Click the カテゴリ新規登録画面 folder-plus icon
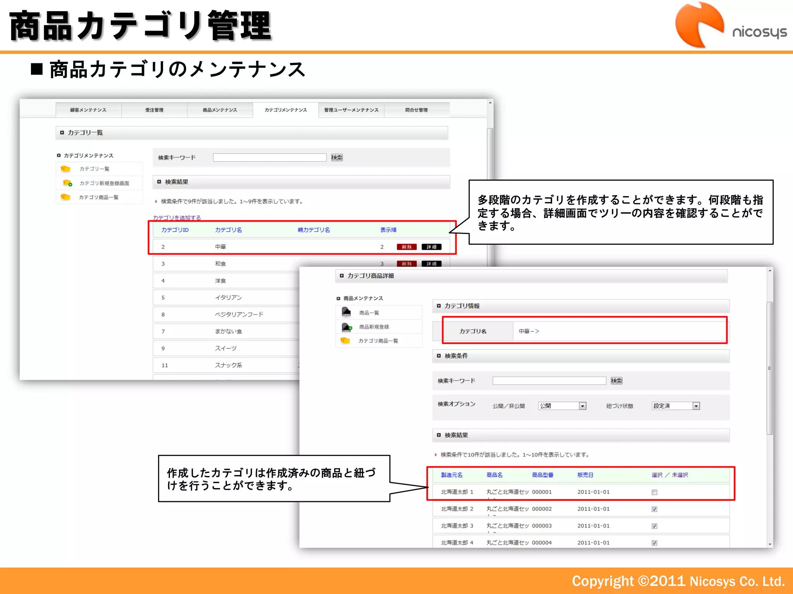Image resolution: width=793 pixels, height=594 pixels. 67,183
